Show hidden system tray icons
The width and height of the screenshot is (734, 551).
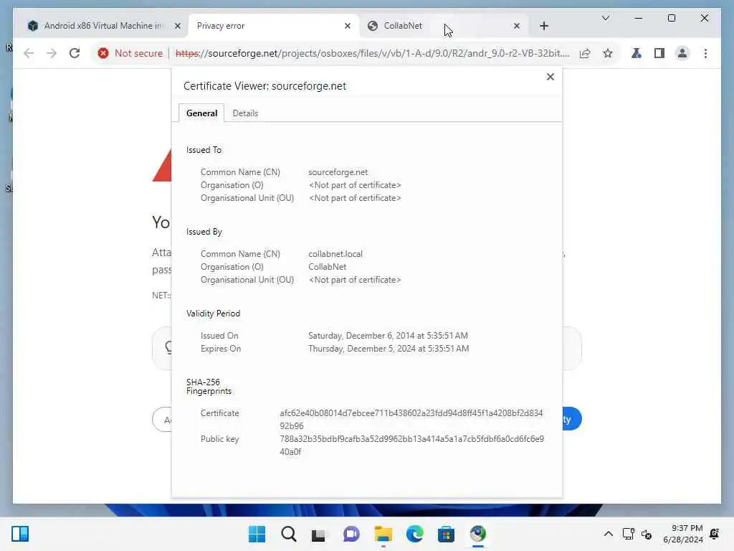click(x=608, y=534)
